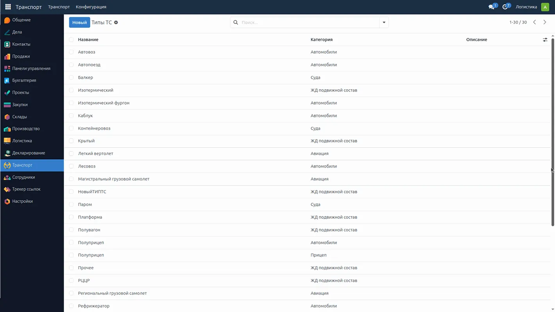Open the Крытый record
Screen dimensions: 555x312
click(x=86, y=141)
